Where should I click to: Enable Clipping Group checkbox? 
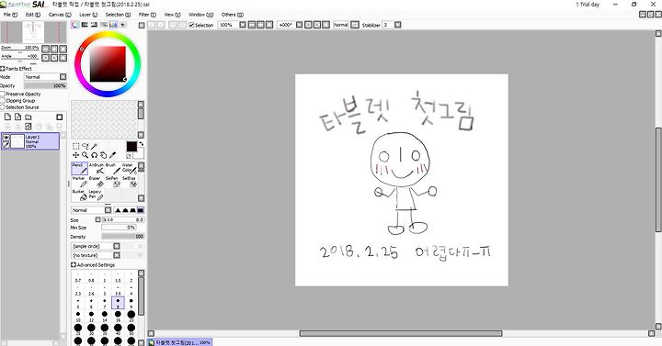(3, 101)
